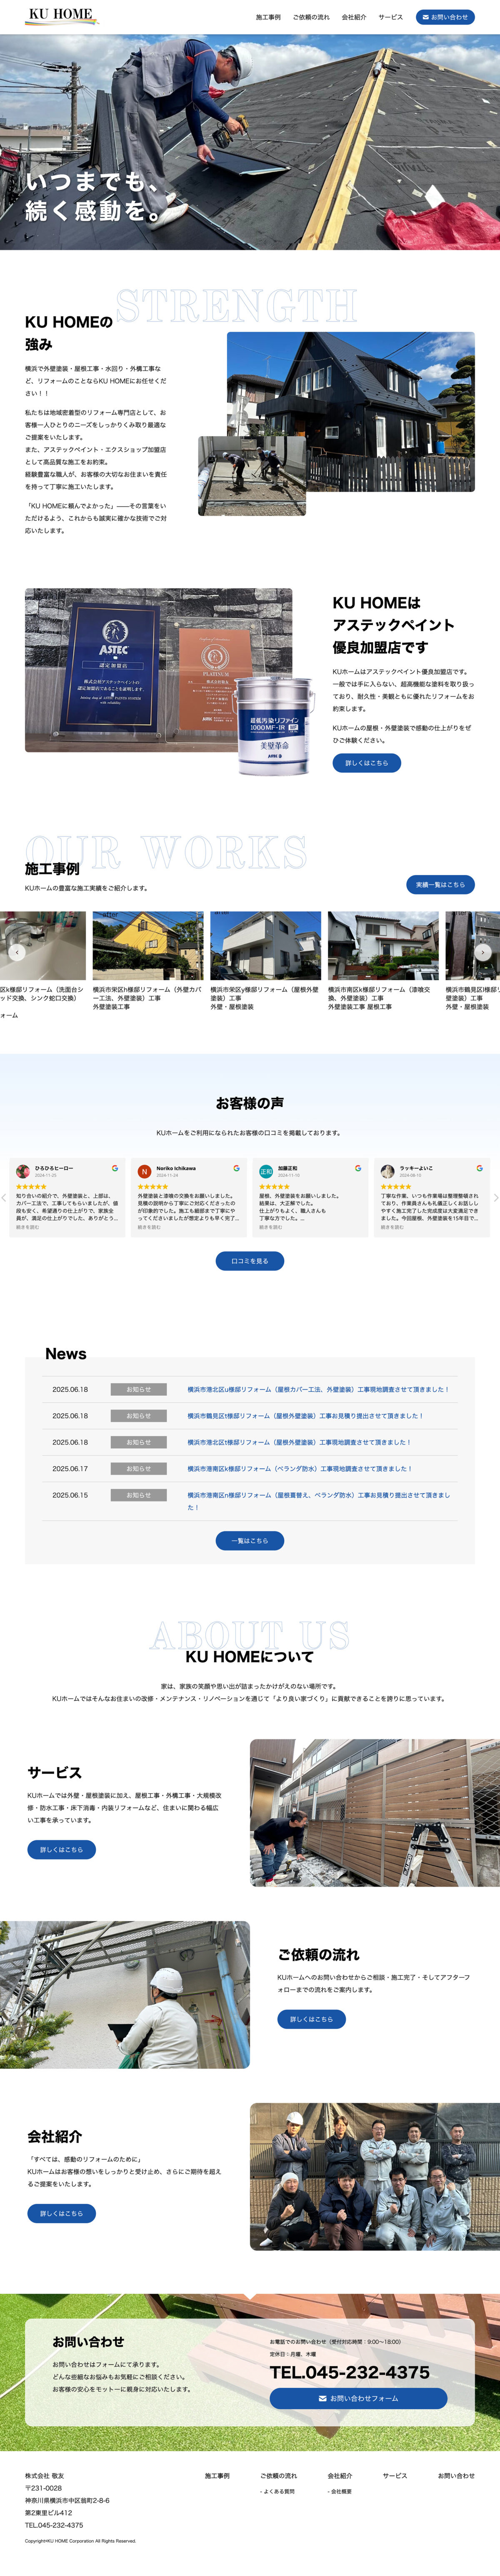Click next arrow on works carousel
This screenshot has width=500, height=2576.
(483, 952)
